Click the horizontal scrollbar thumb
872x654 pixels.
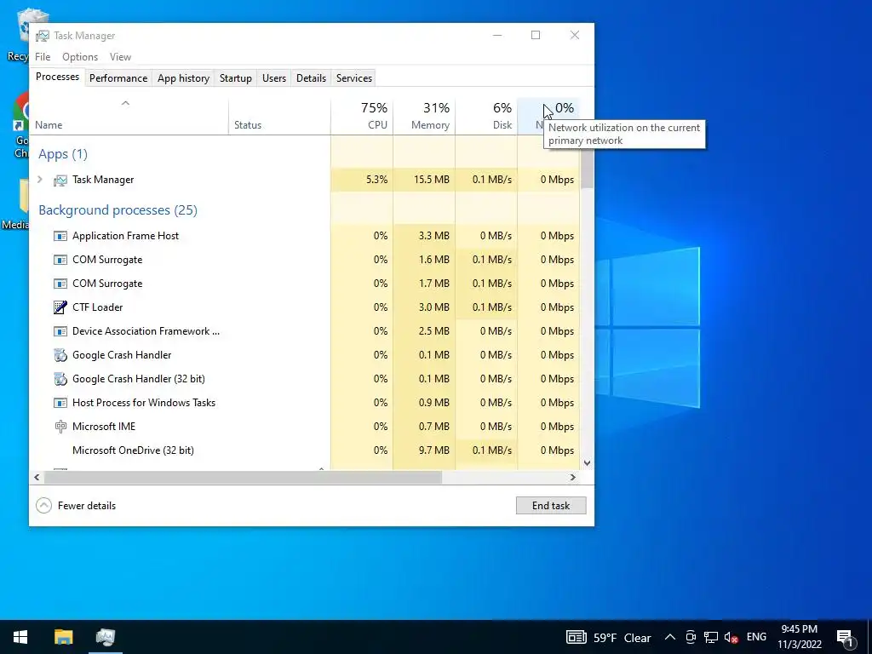(243, 477)
